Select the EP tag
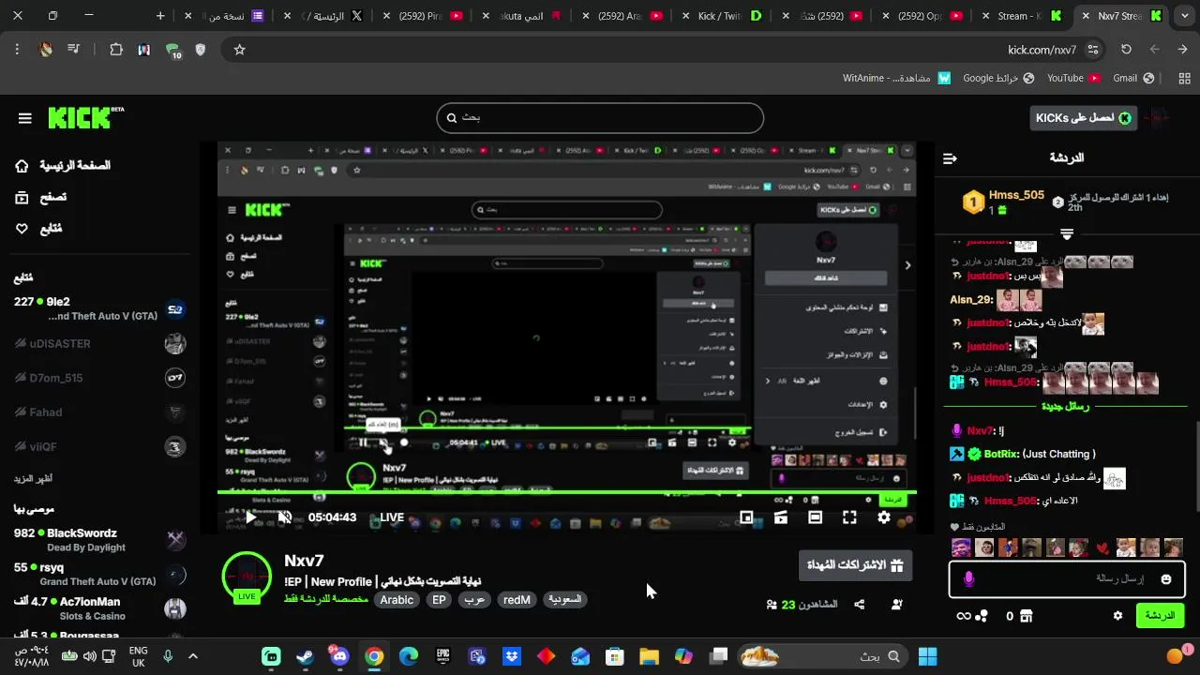This screenshot has width=1200, height=675. (x=439, y=600)
